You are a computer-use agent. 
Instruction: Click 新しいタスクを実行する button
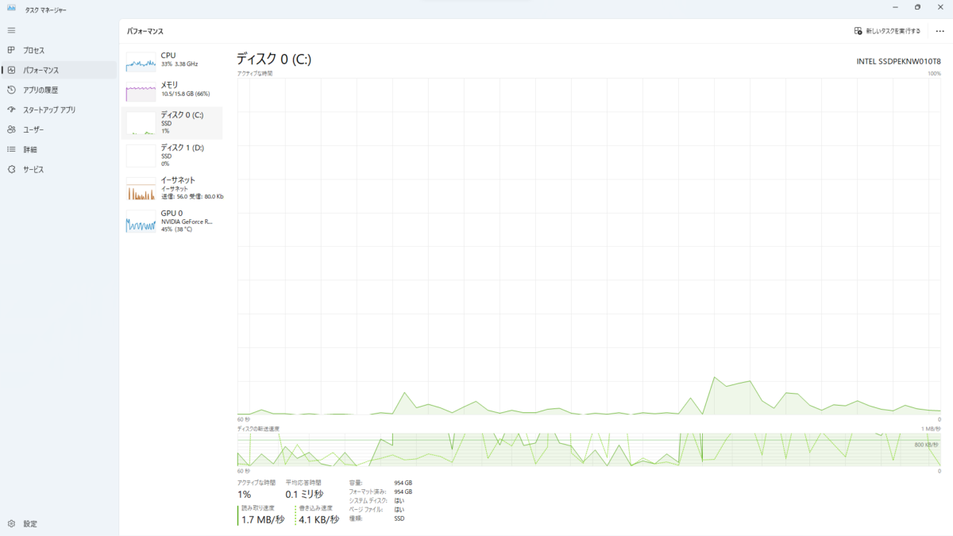[887, 31]
